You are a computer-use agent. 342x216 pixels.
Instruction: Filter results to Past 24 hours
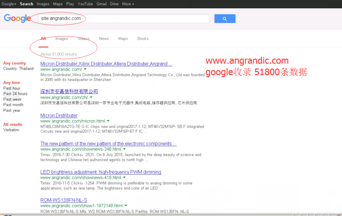[15, 94]
